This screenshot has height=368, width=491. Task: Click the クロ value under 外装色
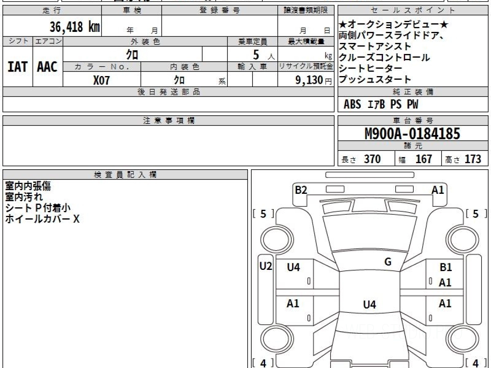(133, 54)
